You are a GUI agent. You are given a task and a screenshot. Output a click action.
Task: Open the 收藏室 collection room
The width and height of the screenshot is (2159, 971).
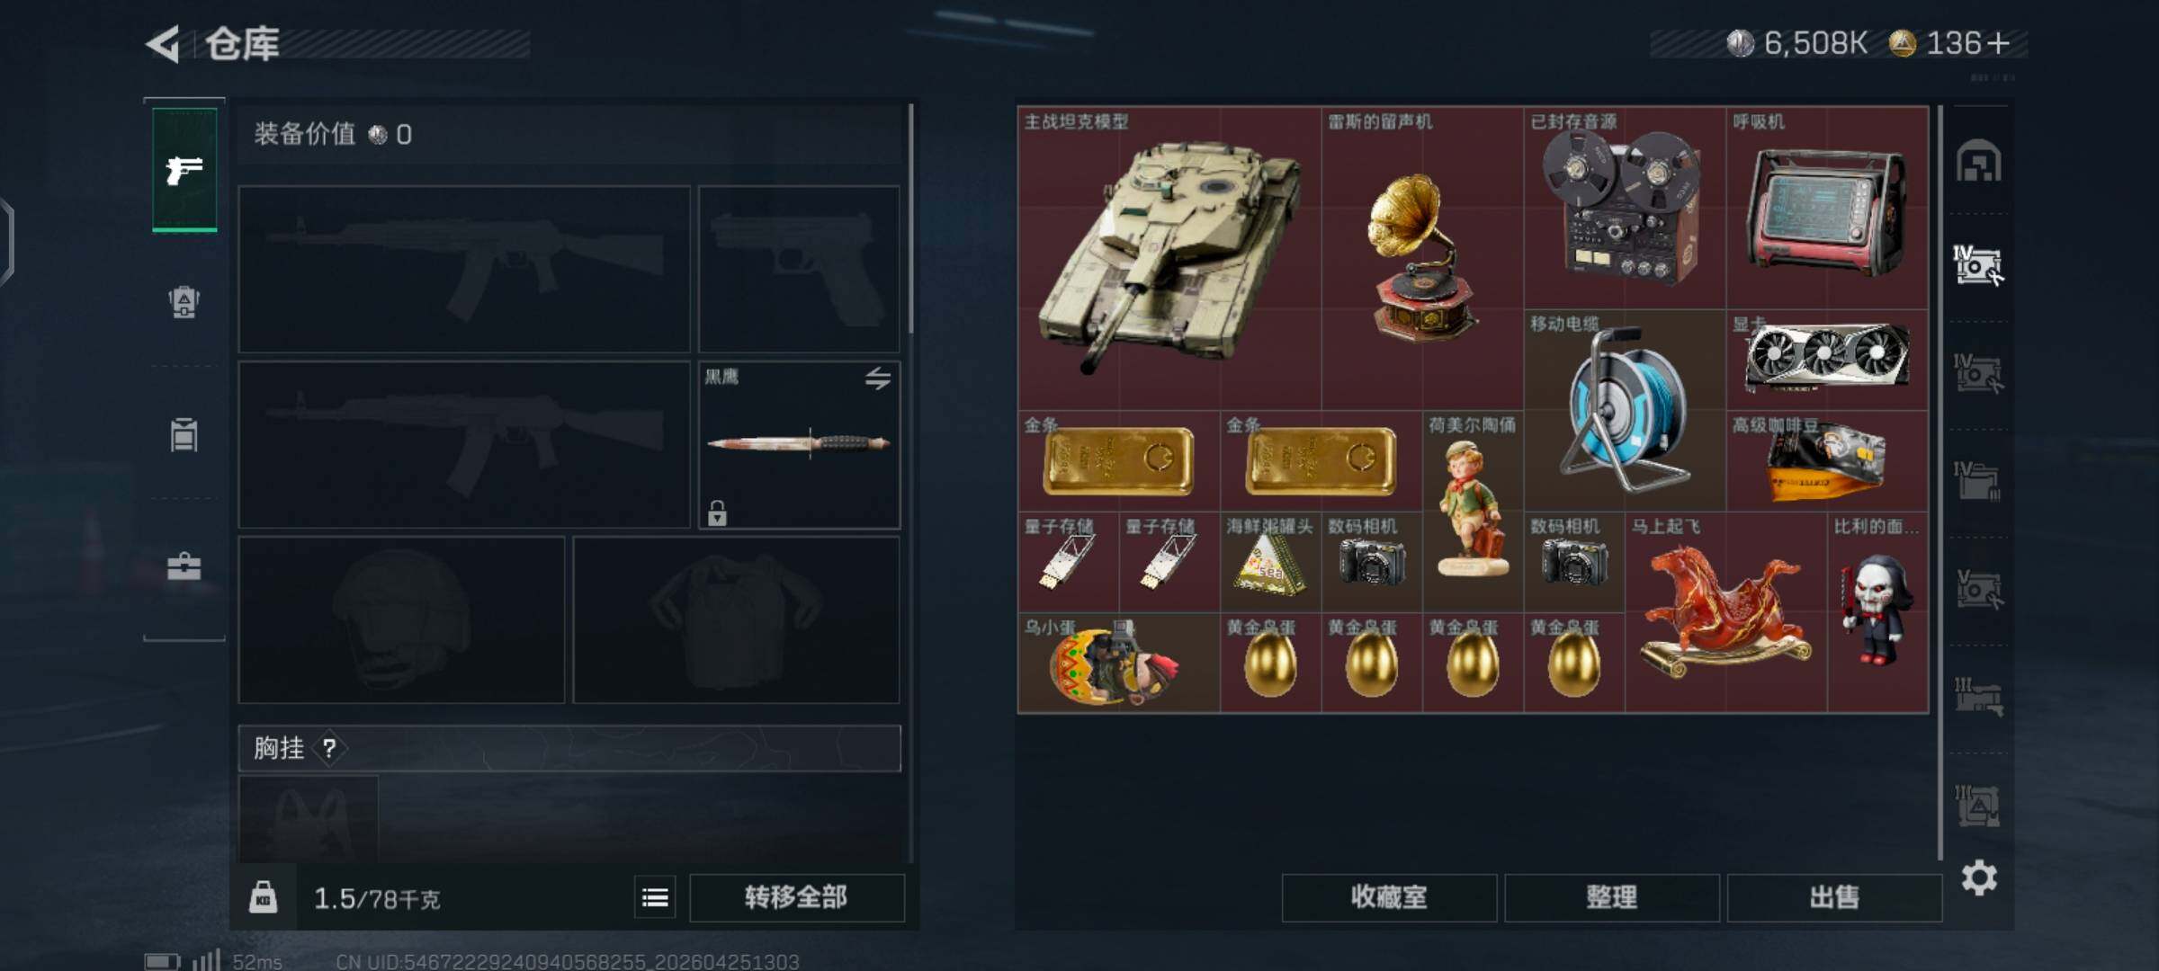1389,897
